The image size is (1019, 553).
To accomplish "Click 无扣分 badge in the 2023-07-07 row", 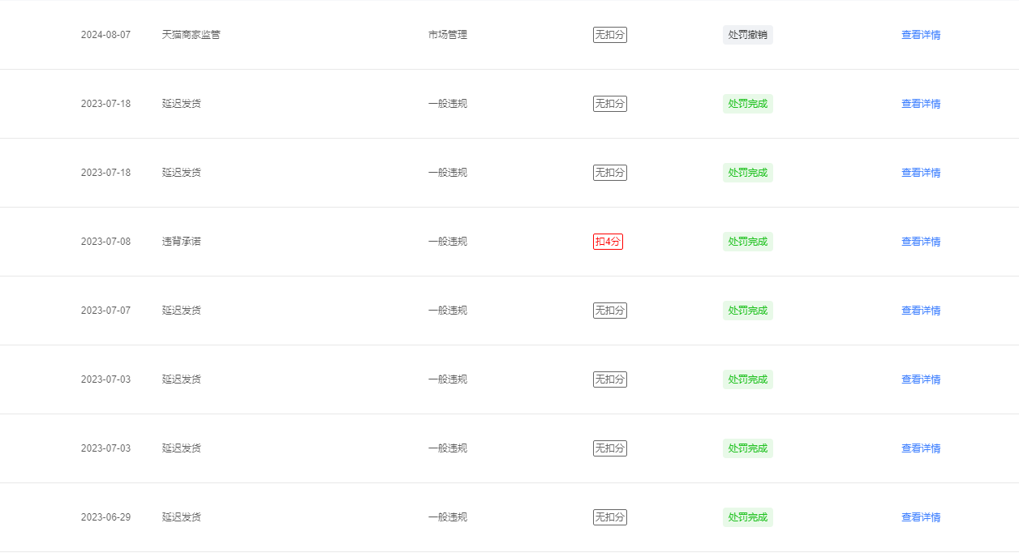I will (610, 311).
